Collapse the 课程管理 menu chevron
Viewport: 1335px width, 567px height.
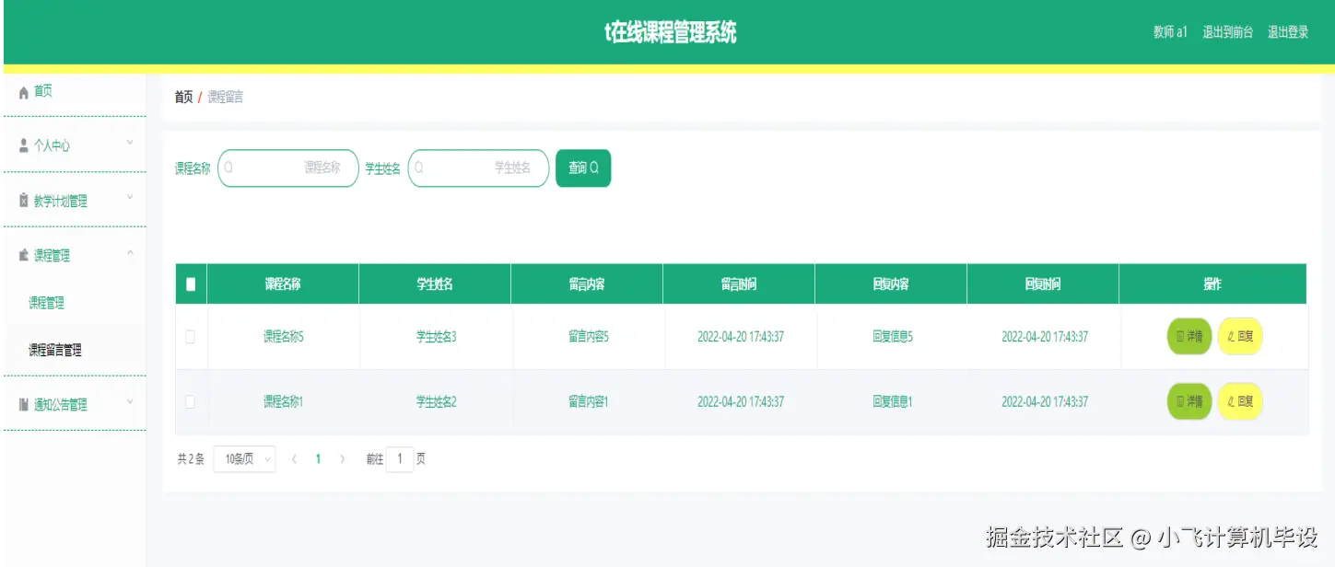coord(130,253)
